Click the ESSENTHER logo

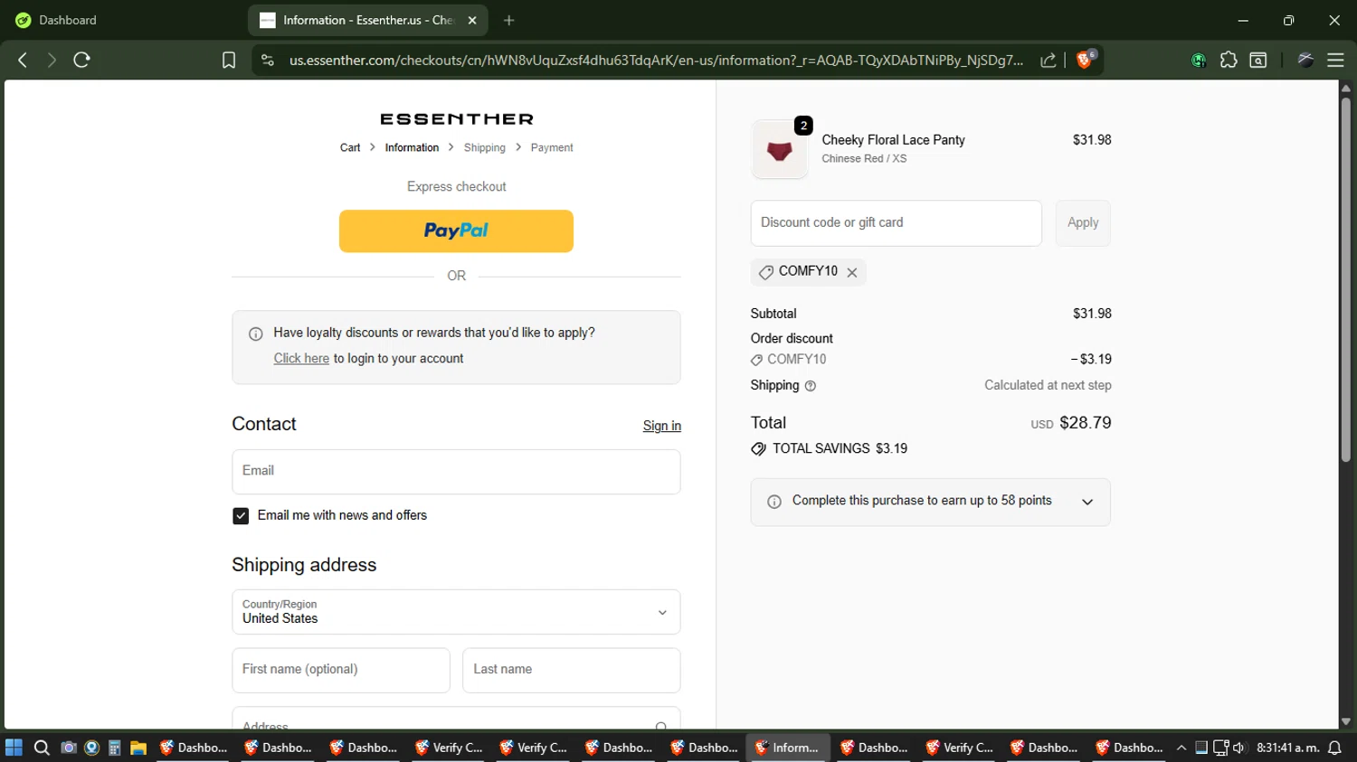click(457, 118)
